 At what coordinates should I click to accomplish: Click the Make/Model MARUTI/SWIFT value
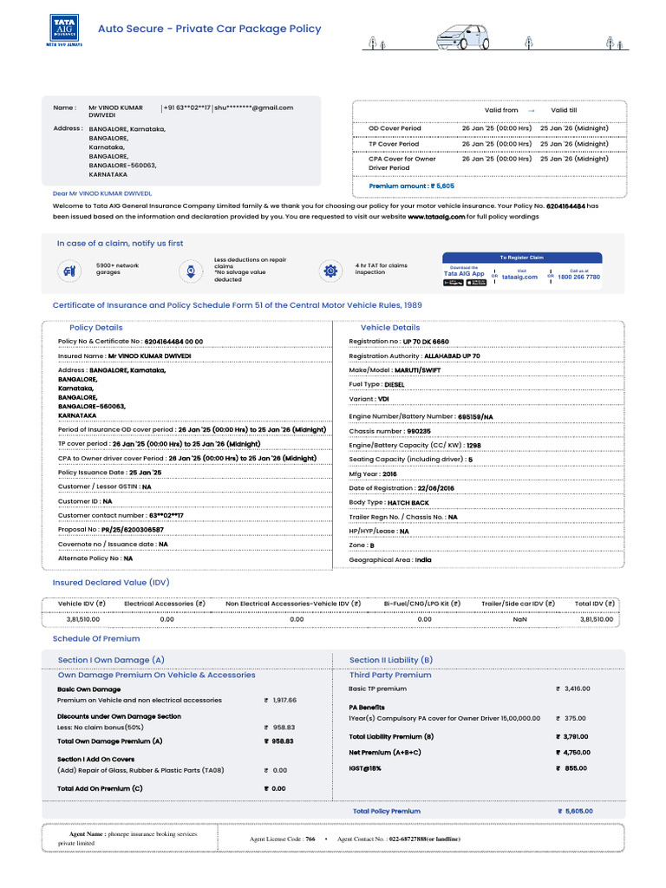[417, 369]
